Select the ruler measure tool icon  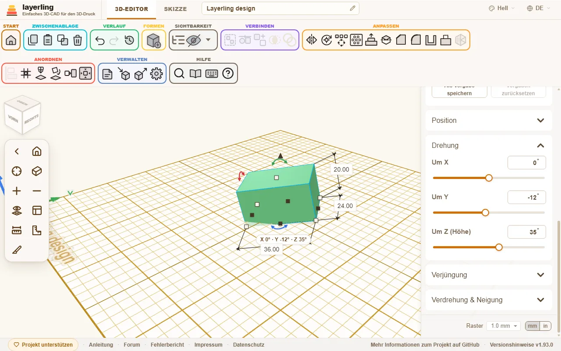pos(17,230)
